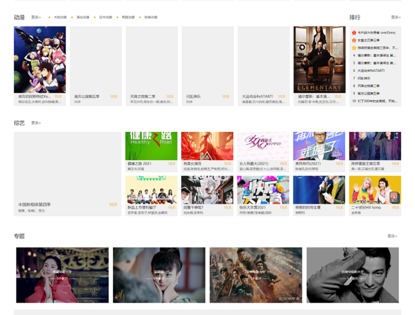Select the 欧美动漫 category tab
This screenshot has width=415, height=315.
click(151, 17)
